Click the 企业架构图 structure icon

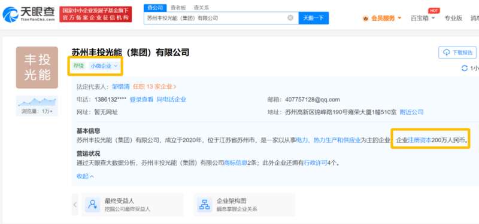[x=204, y=204]
